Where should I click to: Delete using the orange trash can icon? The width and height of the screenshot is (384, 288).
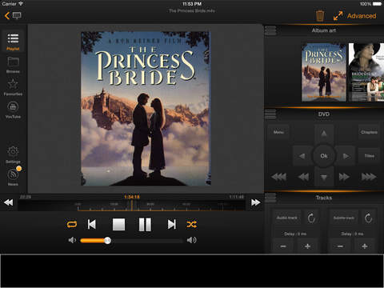320,16
